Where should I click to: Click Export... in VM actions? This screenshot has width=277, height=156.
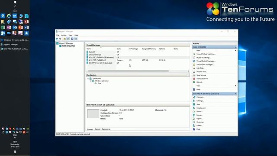click(200, 118)
